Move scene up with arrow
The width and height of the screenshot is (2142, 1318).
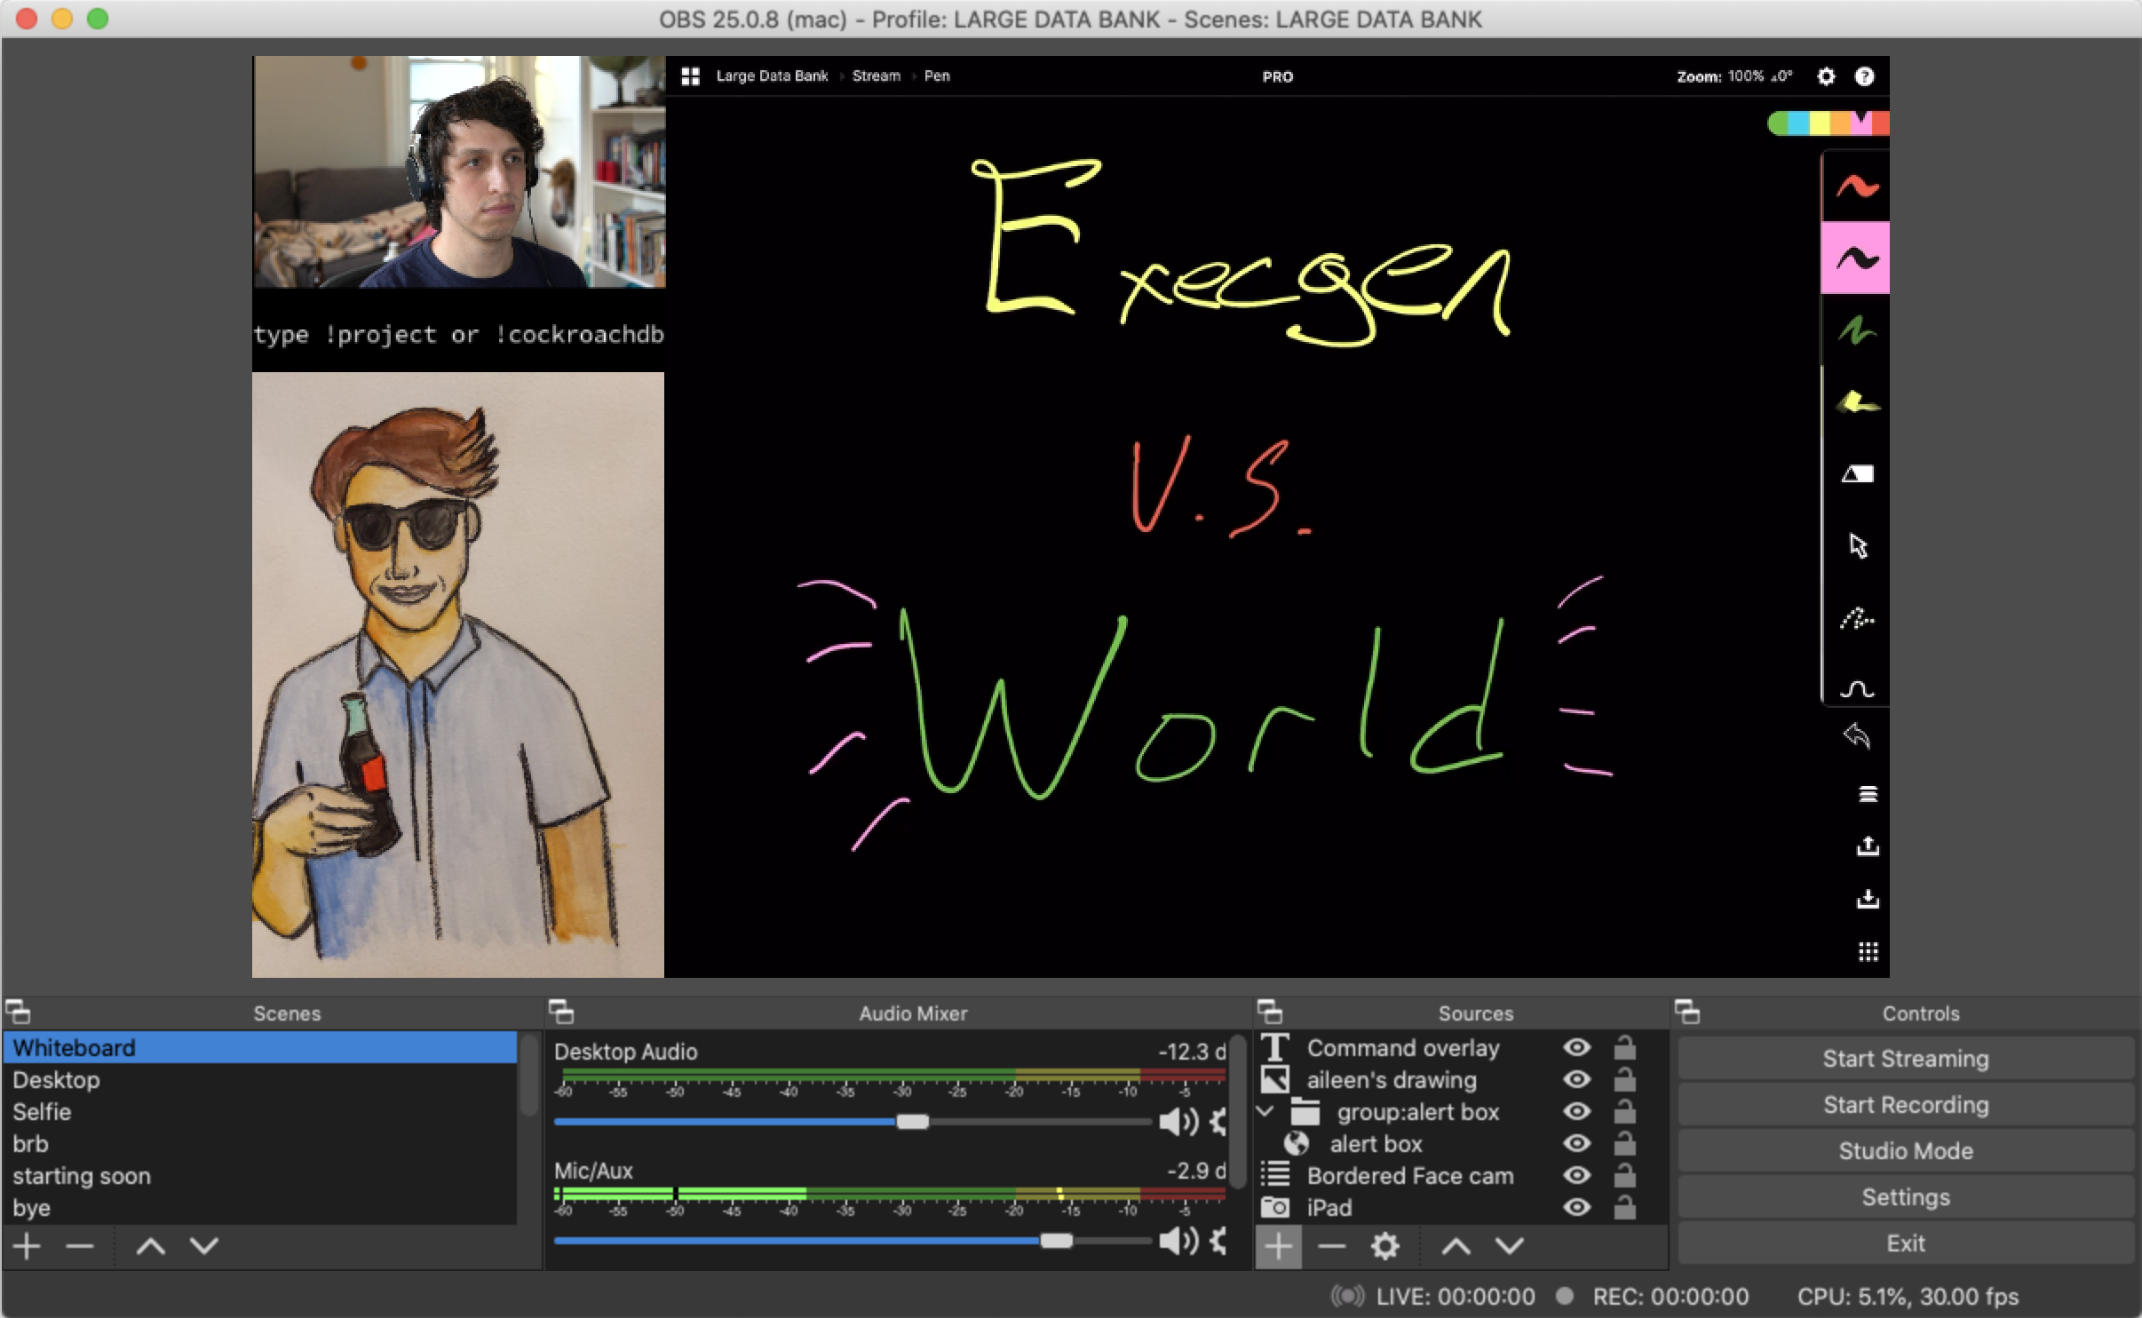[150, 1246]
